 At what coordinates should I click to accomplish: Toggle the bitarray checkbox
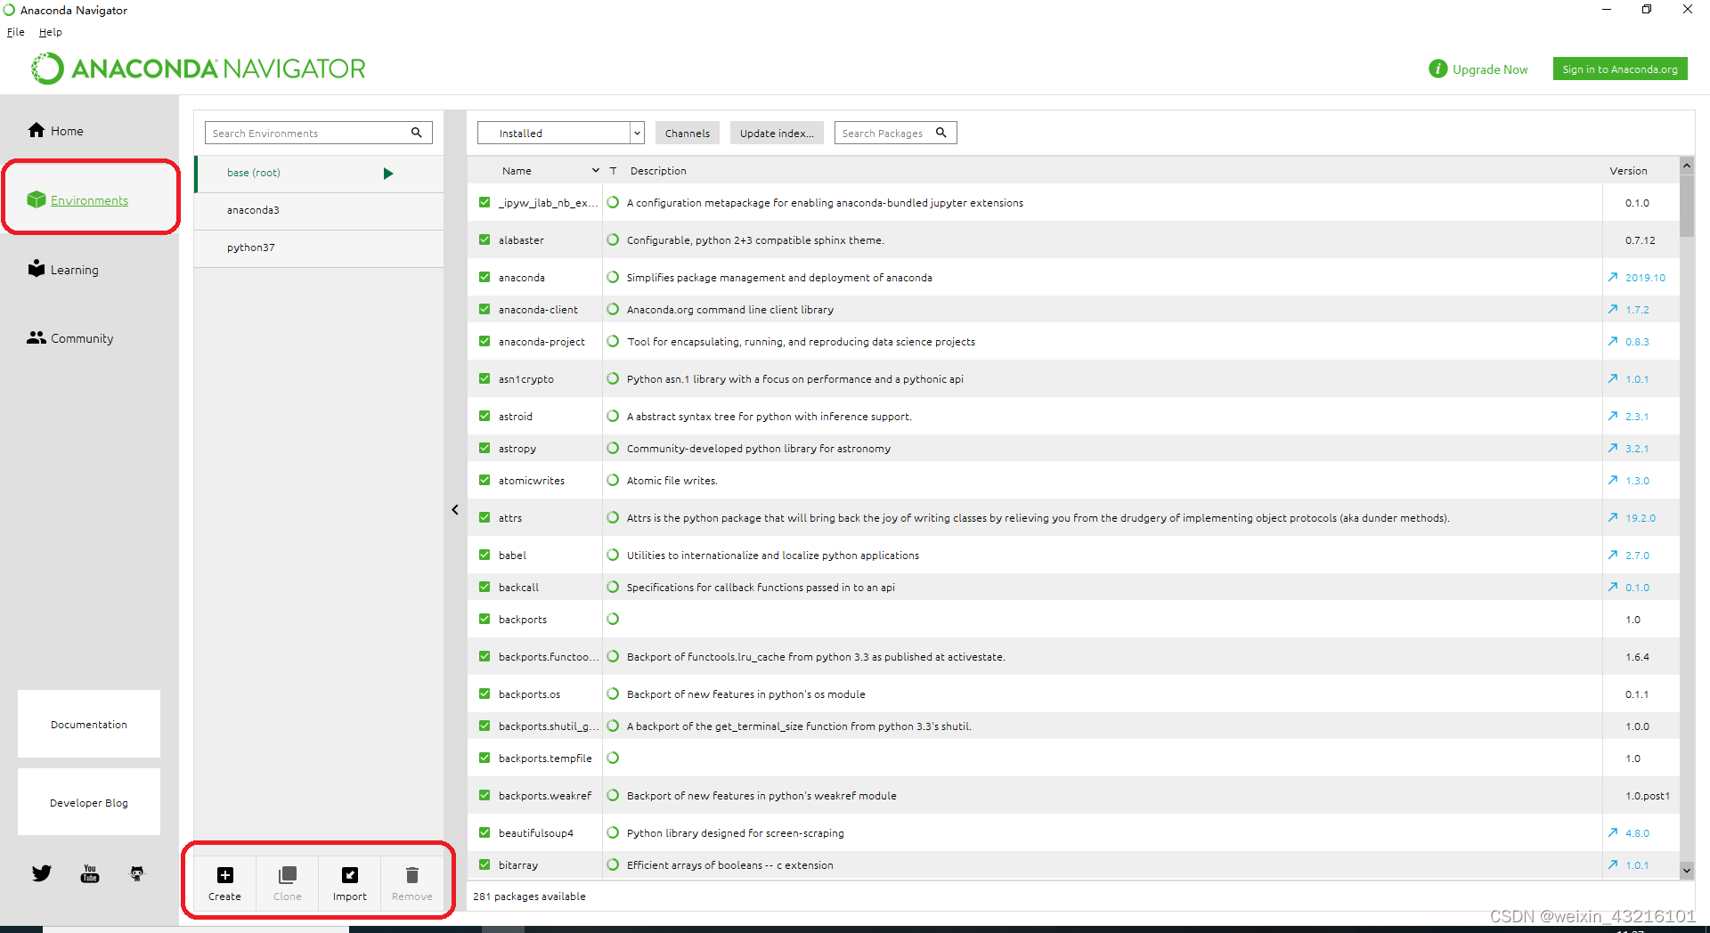(x=484, y=865)
